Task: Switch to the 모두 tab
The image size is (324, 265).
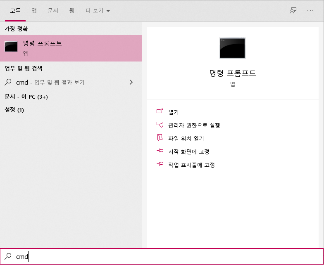Action: coord(15,11)
